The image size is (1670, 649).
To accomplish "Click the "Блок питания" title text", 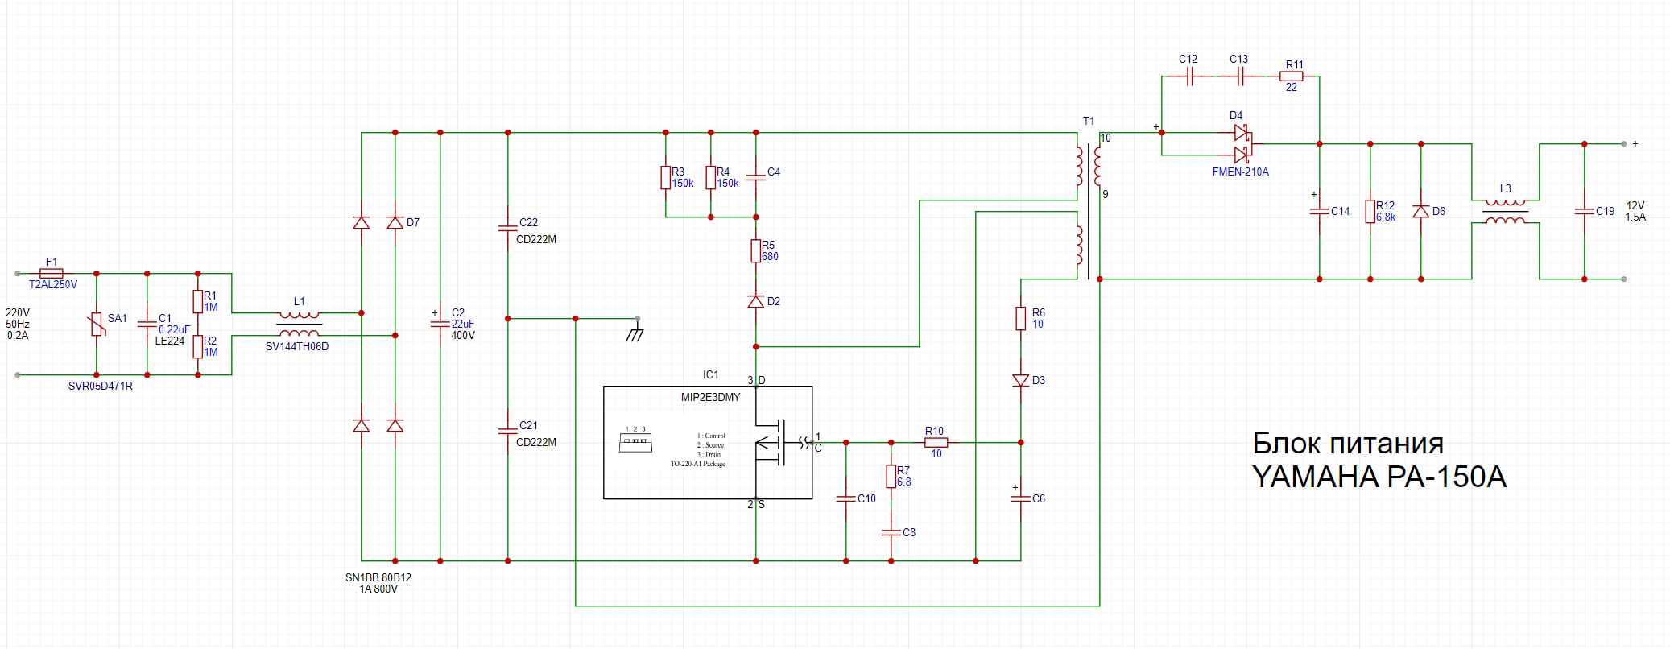I will pyautogui.click(x=1348, y=443).
